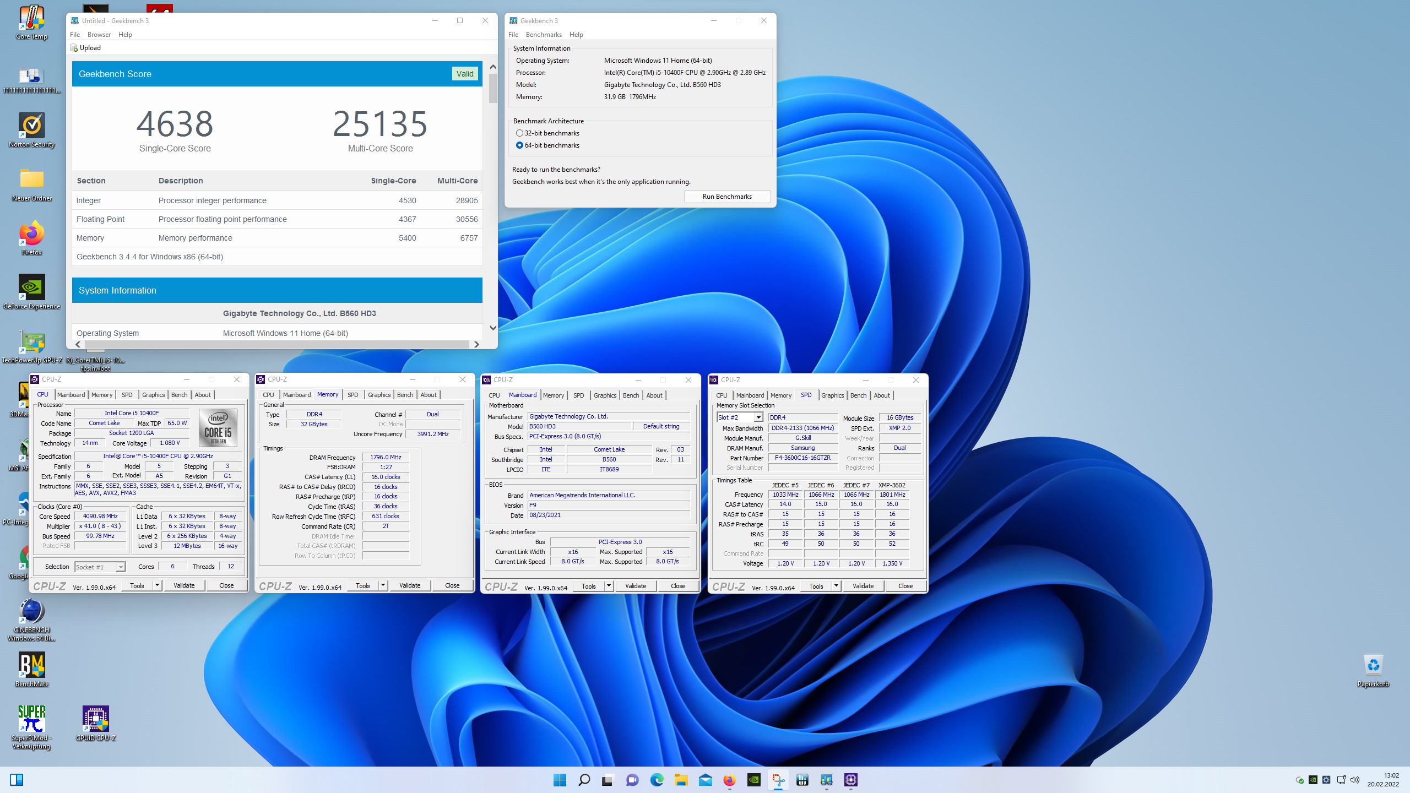Open Tools dropdown arrow in CPU-Z SPD window
The width and height of the screenshot is (1410, 793).
click(x=837, y=586)
